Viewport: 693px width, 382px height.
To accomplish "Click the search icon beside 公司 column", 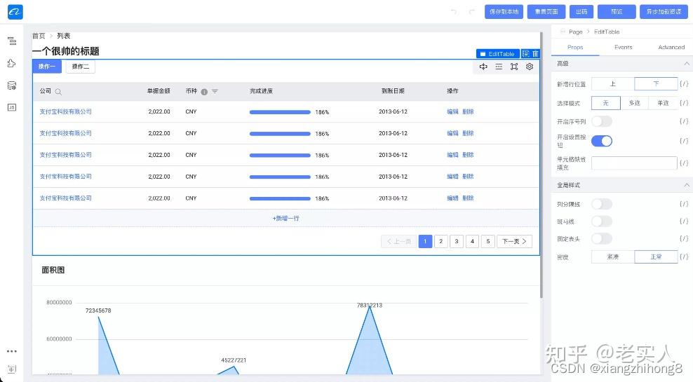I will coord(58,92).
